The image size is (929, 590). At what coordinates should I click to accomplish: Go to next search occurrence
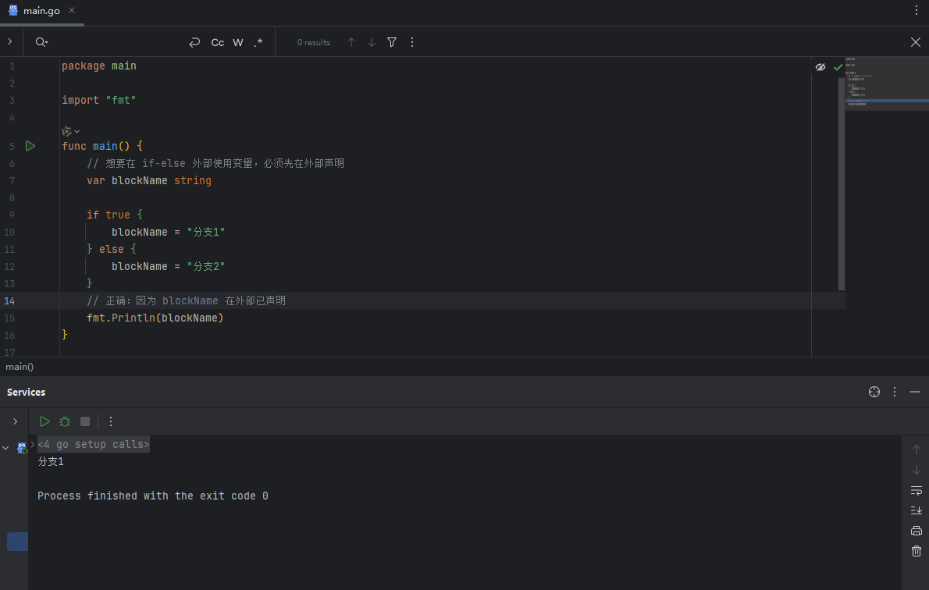coord(372,42)
